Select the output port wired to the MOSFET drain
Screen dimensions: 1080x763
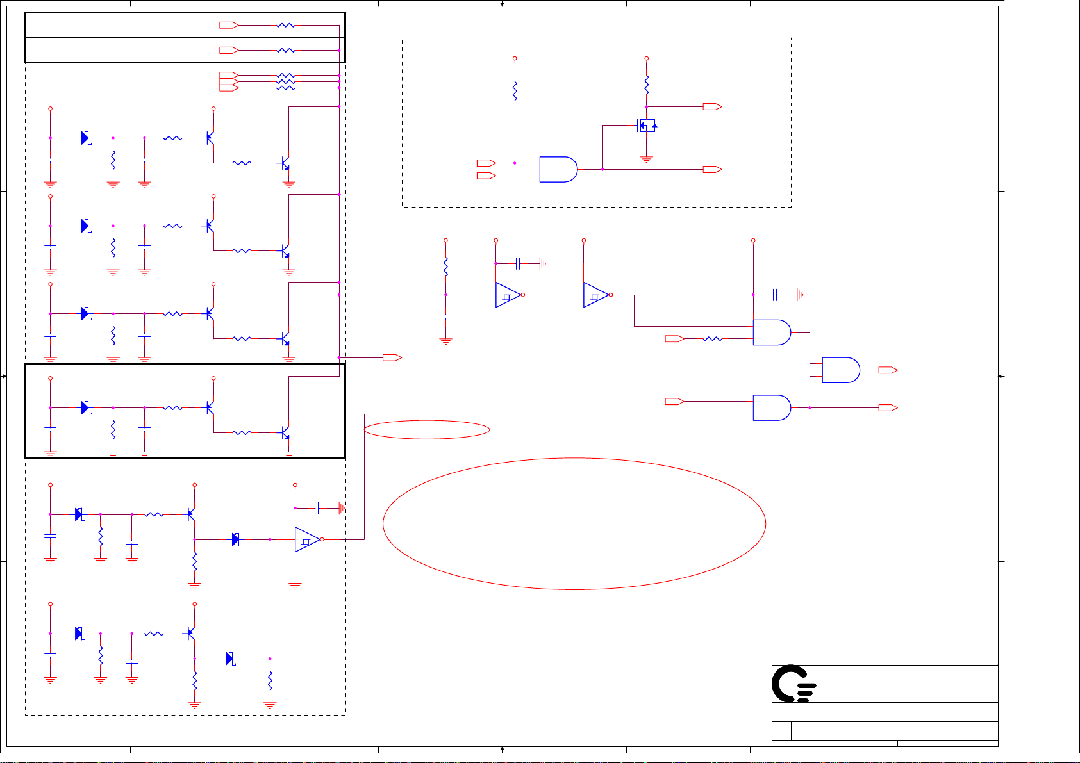[713, 107]
